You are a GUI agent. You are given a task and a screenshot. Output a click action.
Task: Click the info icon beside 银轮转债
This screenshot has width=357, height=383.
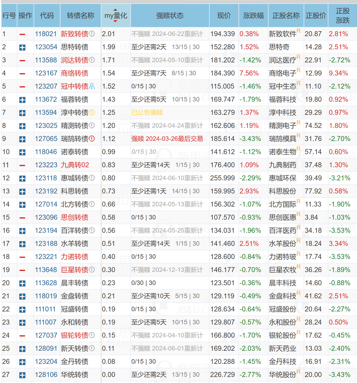coord(92,335)
